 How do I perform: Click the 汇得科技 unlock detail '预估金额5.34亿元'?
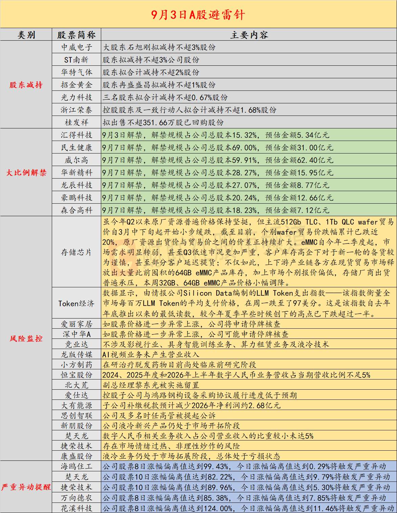(x=297, y=135)
